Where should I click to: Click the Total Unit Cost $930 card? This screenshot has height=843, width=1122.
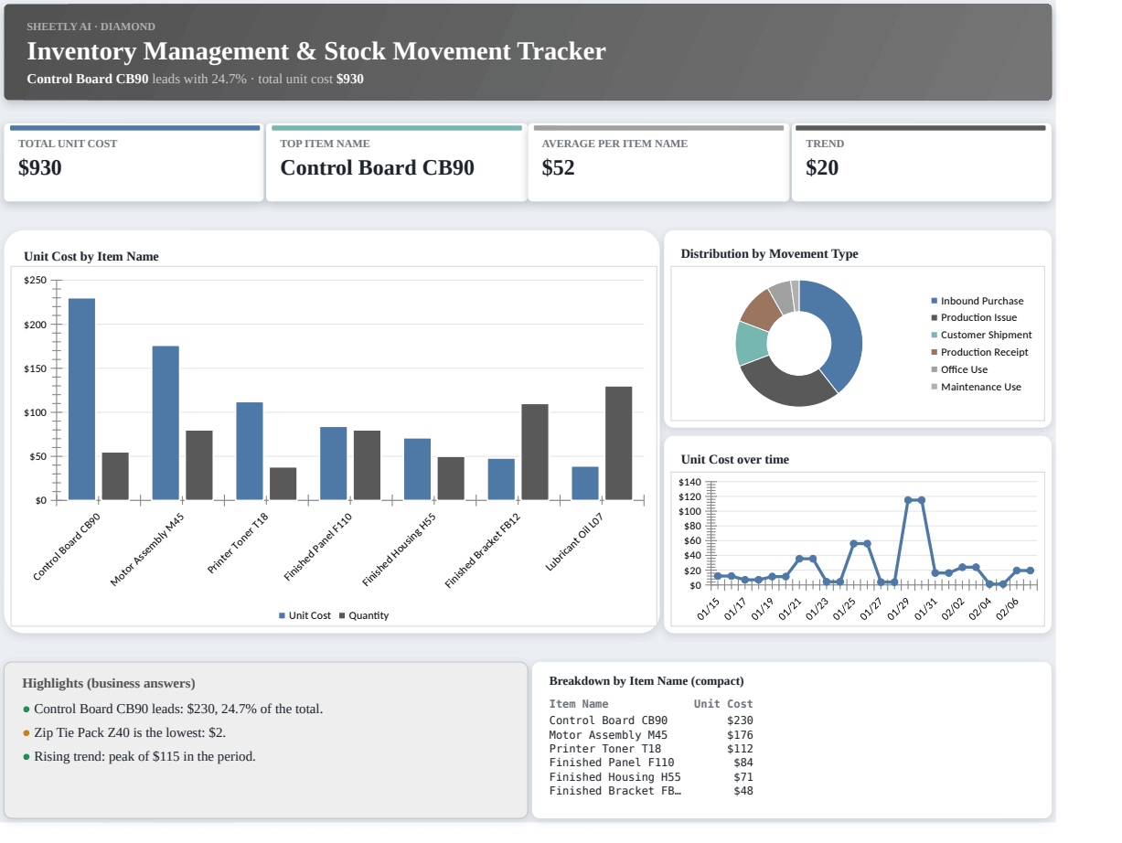(x=134, y=164)
